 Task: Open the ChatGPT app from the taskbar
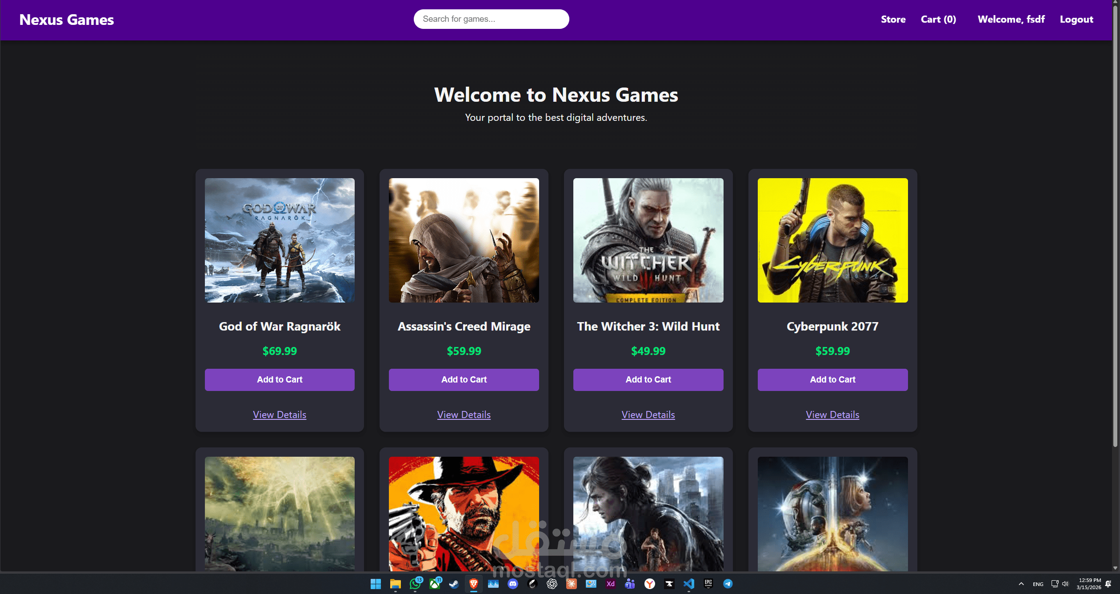point(552,584)
